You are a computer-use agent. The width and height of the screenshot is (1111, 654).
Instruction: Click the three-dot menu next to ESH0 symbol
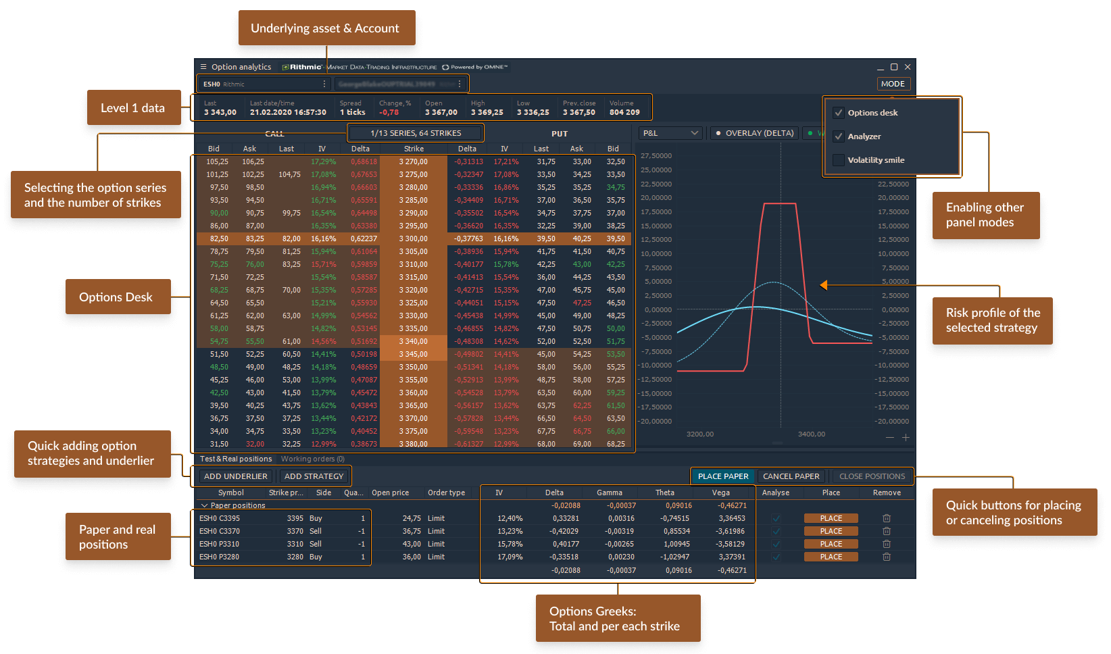point(324,84)
